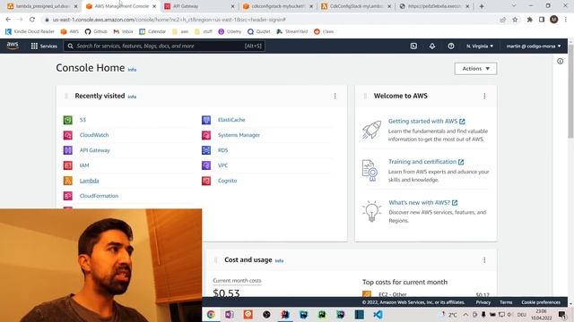Open the Actions dropdown button

pos(475,69)
